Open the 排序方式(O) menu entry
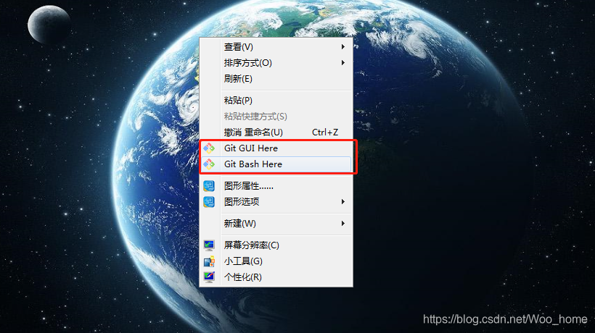 click(276, 63)
